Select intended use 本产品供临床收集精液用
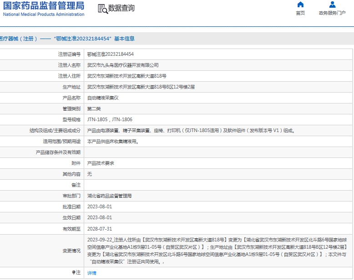Screen dimensions: 354x280 [113, 141]
